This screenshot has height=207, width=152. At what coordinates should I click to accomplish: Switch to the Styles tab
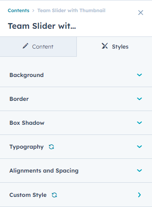[x=114, y=47]
